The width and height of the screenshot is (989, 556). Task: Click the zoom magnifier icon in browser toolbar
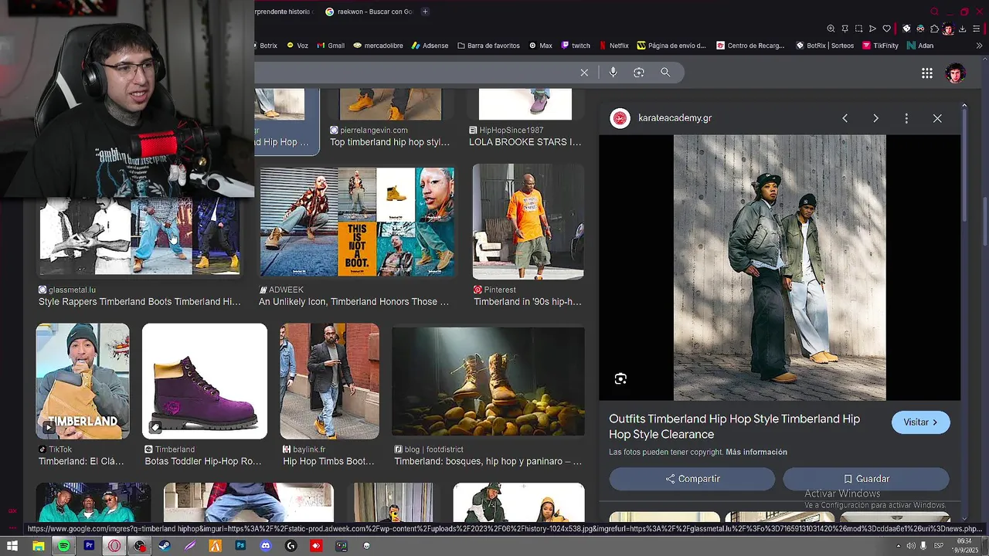click(x=831, y=29)
